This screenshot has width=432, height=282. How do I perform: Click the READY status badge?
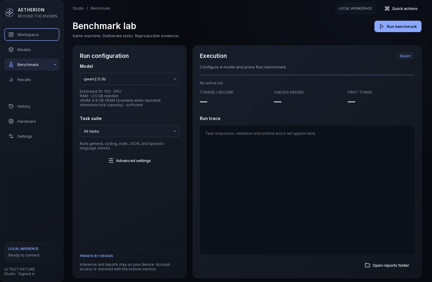point(405,56)
